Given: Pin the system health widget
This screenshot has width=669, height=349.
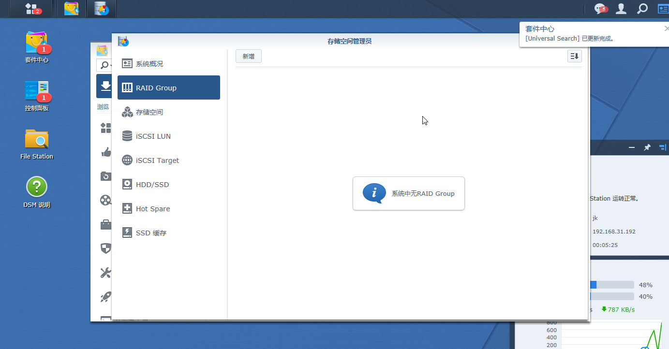Looking at the screenshot, I should click(x=647, y=147).
